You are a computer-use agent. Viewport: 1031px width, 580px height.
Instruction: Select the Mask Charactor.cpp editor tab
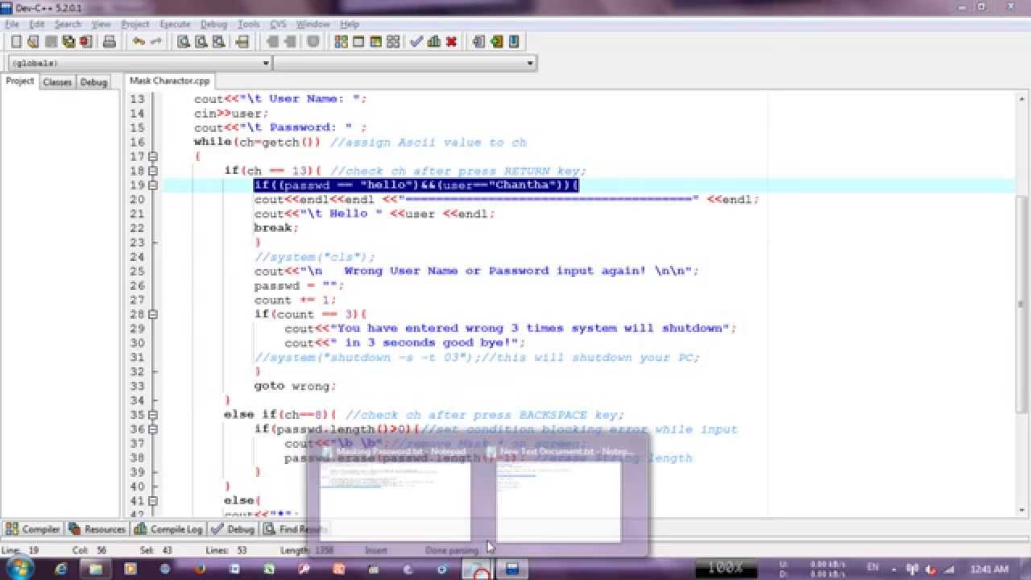click(x=169, y=81)
